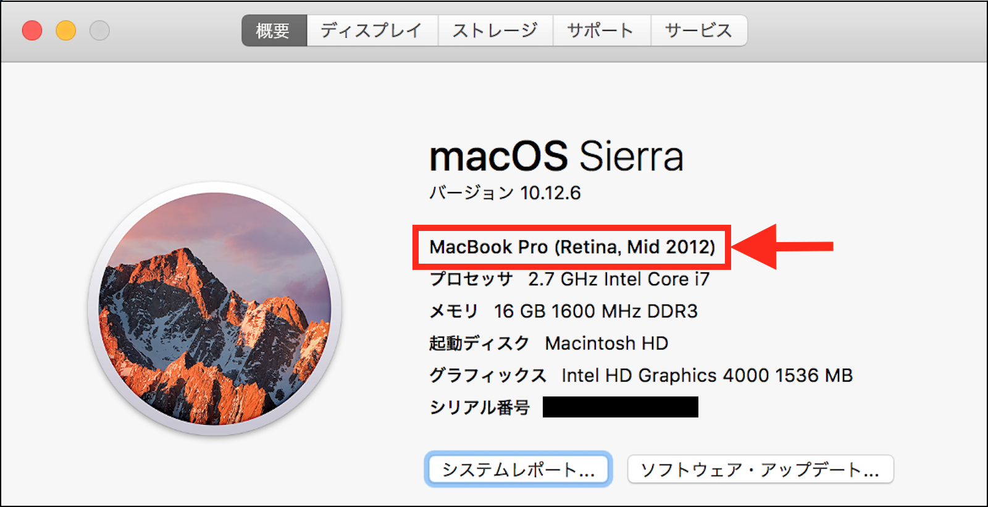This screenshot has height=507, width=988.
Task: Click the red arrow pointing at model name
Action: (x=783, y=246)
